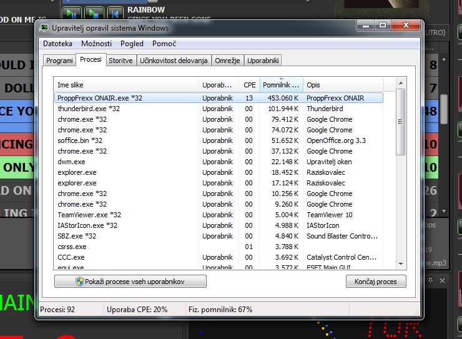The width and height of the screenshot is (462, 339).
Task: Switch to the Programi tab
Action: 59,61
